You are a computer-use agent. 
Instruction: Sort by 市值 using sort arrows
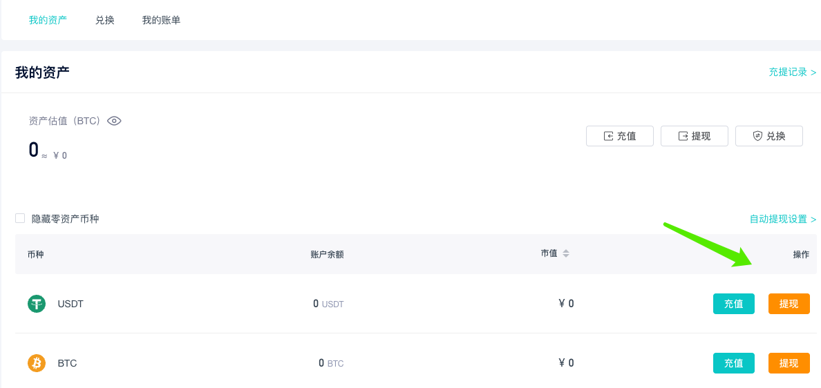coord(565,253)
